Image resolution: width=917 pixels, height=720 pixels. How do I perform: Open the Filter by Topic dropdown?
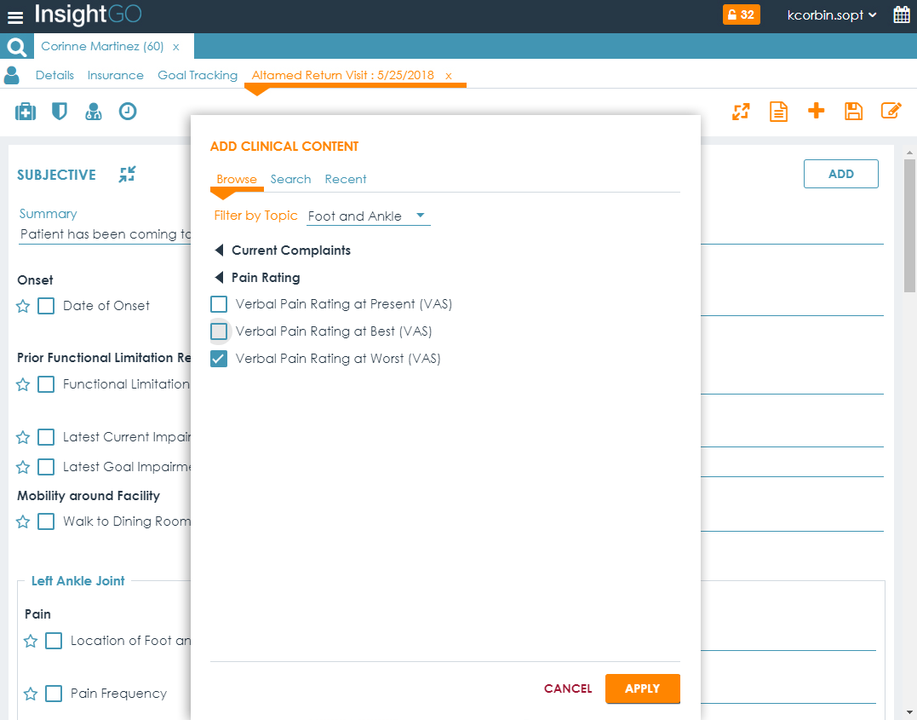(x=368, y=216)
